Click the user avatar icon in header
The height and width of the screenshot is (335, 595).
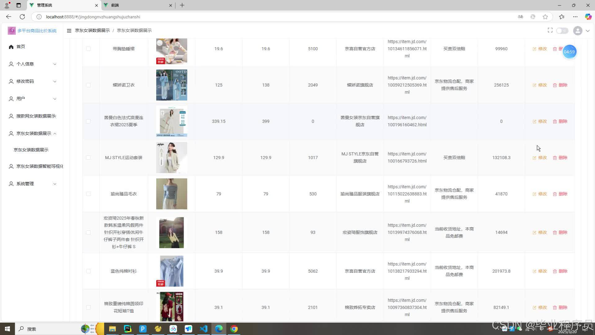point(577,30)
